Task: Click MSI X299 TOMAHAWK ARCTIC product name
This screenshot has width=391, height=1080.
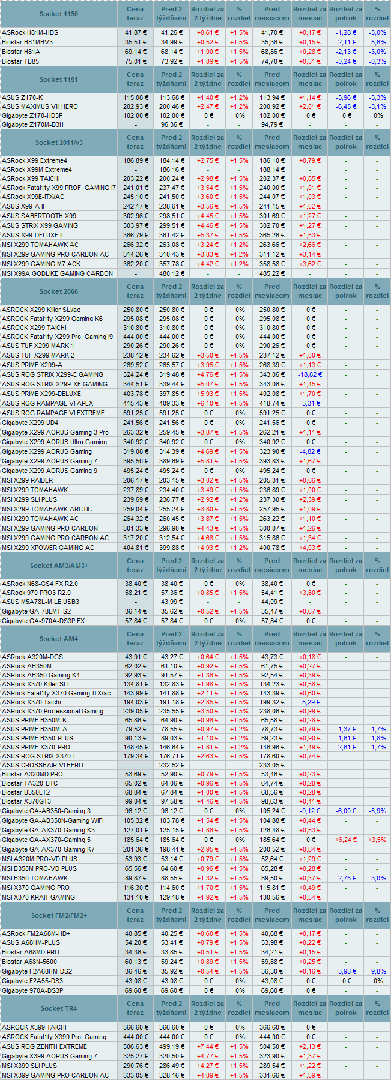Action: coord(47,509)
